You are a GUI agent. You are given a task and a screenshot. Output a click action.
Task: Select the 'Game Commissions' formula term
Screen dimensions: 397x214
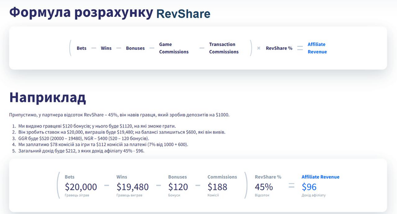point(174,48)
